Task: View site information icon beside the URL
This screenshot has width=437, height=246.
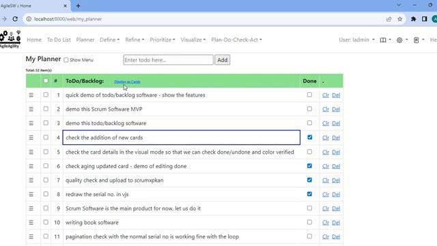Action: [29, 19]
